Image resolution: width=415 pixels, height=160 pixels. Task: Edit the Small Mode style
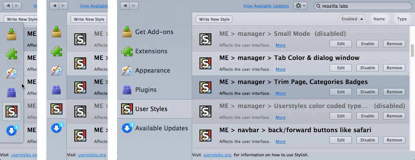341,44
